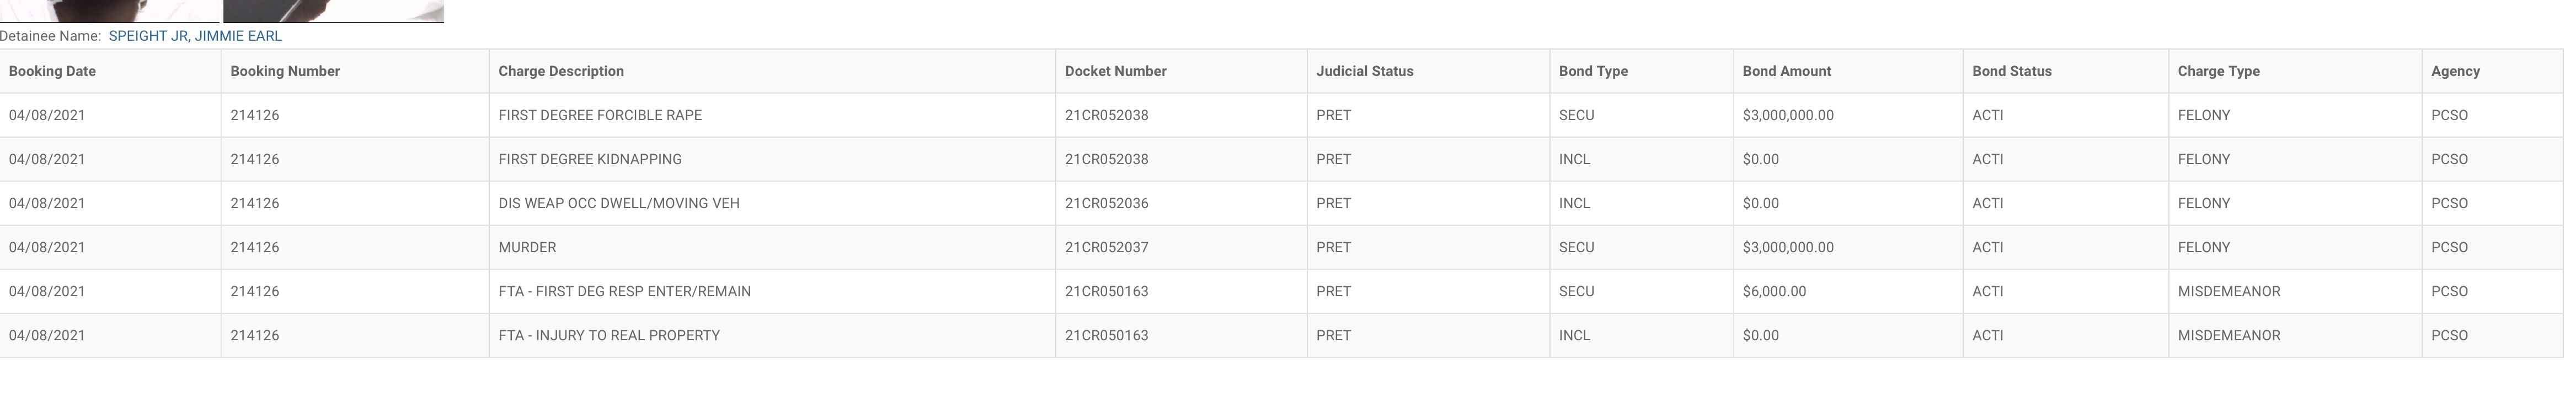Open the detainee name link
Image resolution: width=2576 pixels, height=403 pixels.
point(195,36)
